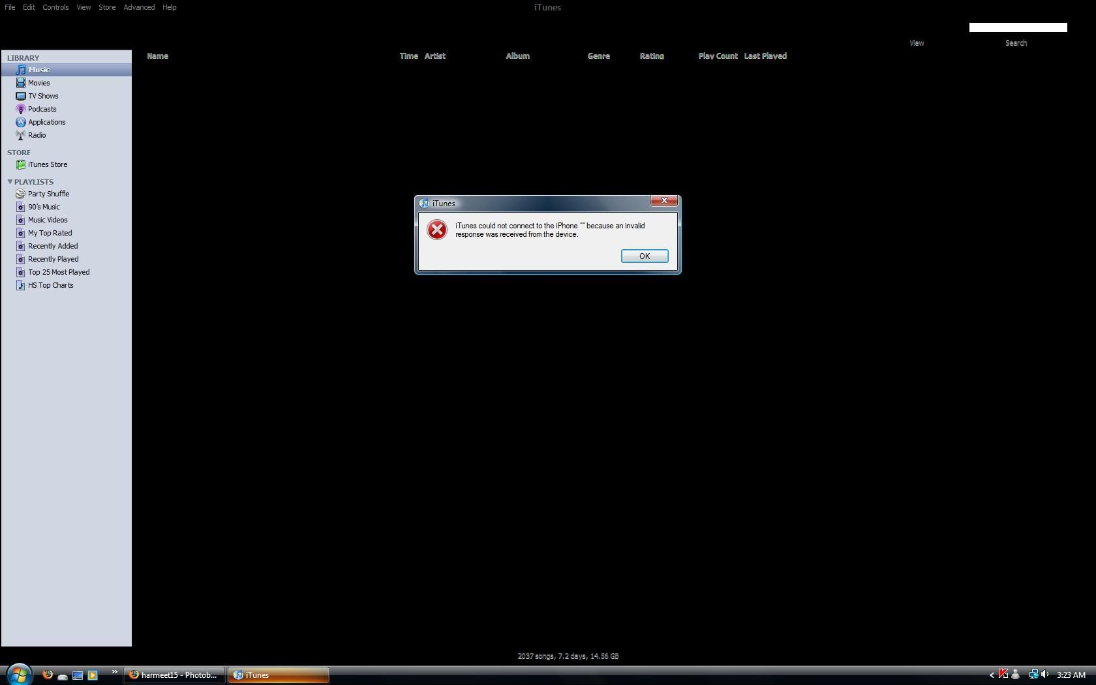Expand Quick Launch overflow chevron

click(x=114, y=672)
